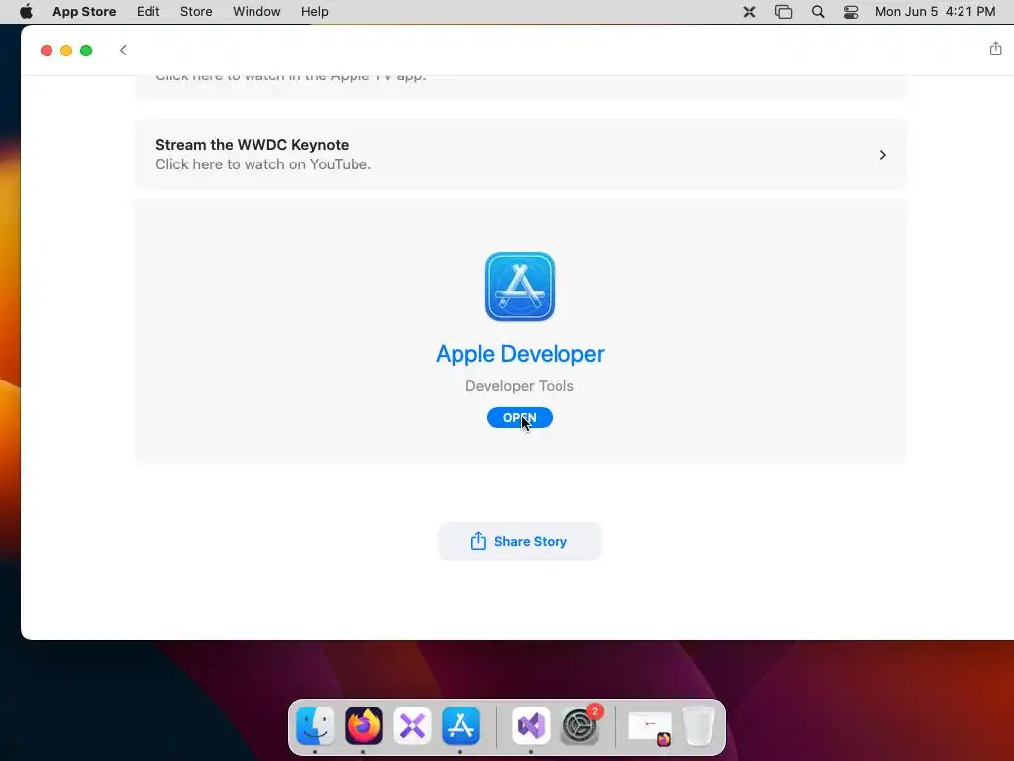This screenshot has width=1014, height=761.
Task: Open the minimized window thumbnail in Dock
Action: click(x=650, y=727)
